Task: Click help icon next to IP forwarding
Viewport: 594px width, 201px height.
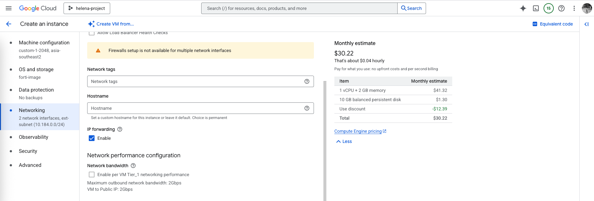Action: [x=120, y=129]
